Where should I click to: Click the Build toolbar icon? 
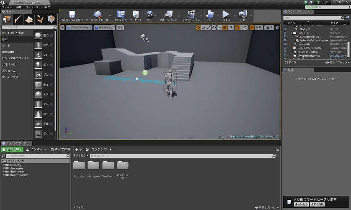click(210, 15)
